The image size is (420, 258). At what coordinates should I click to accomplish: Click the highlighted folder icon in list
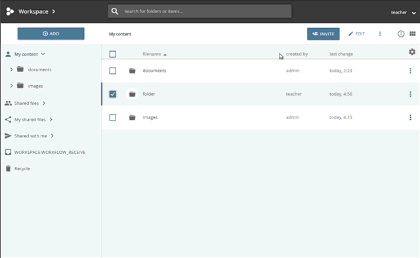click(x=132, y=94)
